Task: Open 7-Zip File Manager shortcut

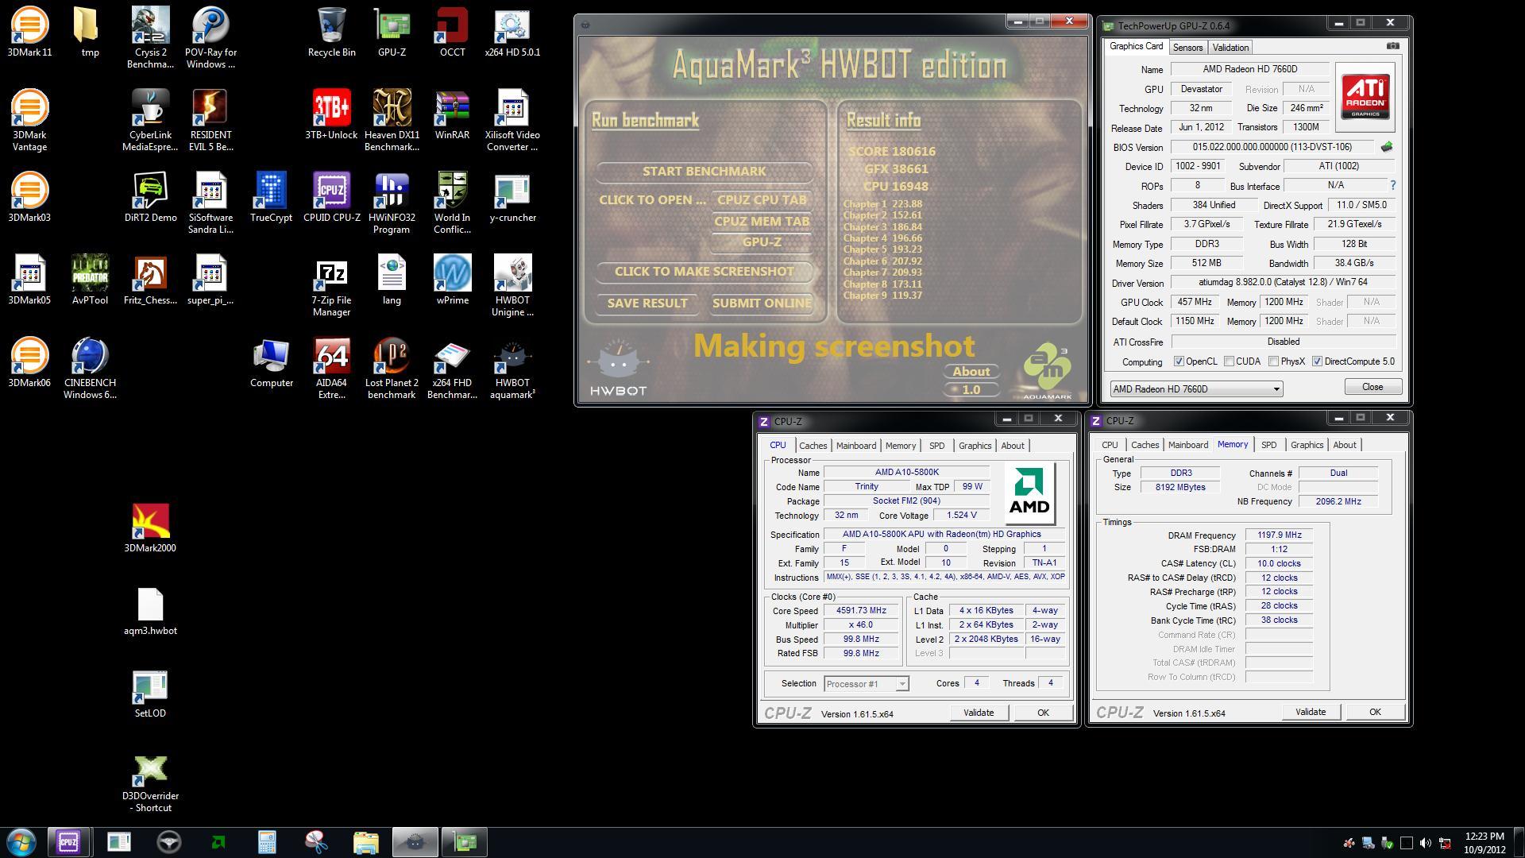Action: coord(331,286)
